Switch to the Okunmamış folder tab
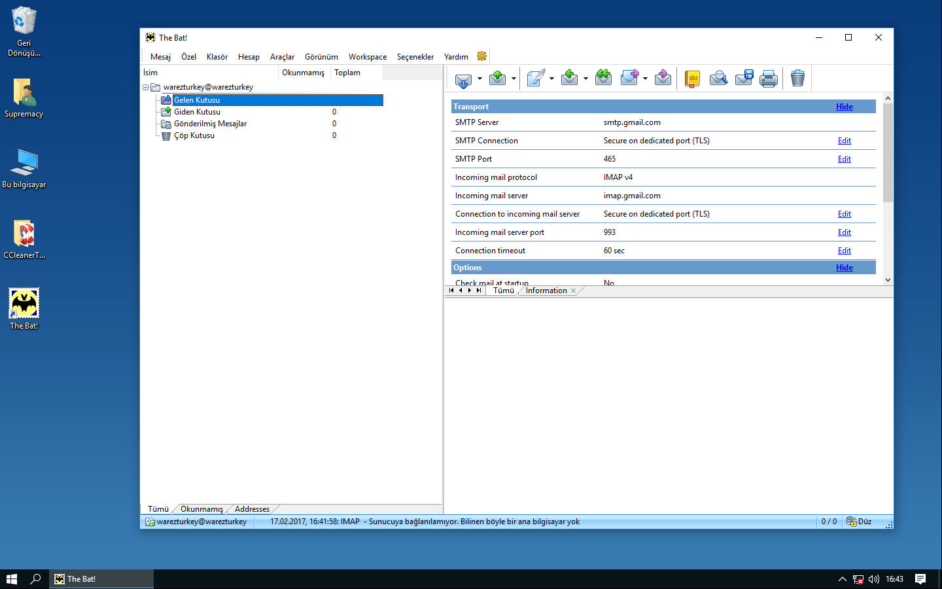The width and height of the screenshot is (942, 589). [201, 509]
